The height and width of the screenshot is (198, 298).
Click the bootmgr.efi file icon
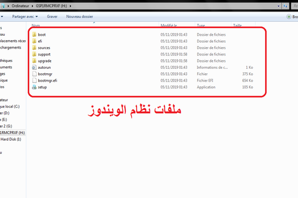tap(34, 80)
